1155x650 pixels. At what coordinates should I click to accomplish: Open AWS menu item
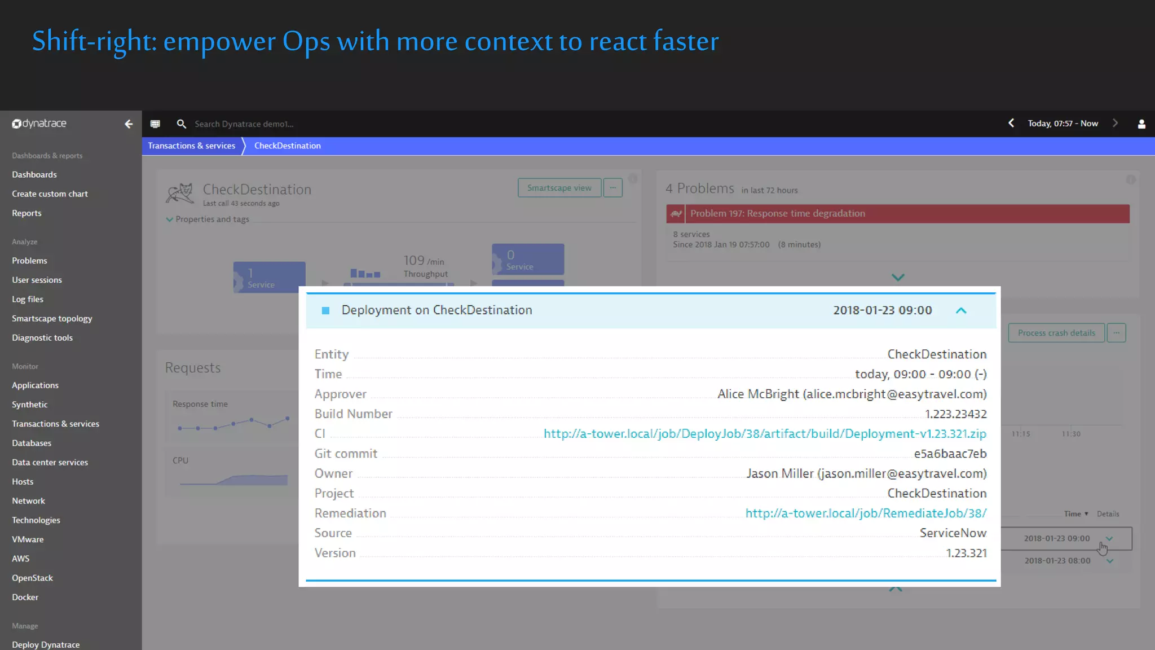click(20, 559)
